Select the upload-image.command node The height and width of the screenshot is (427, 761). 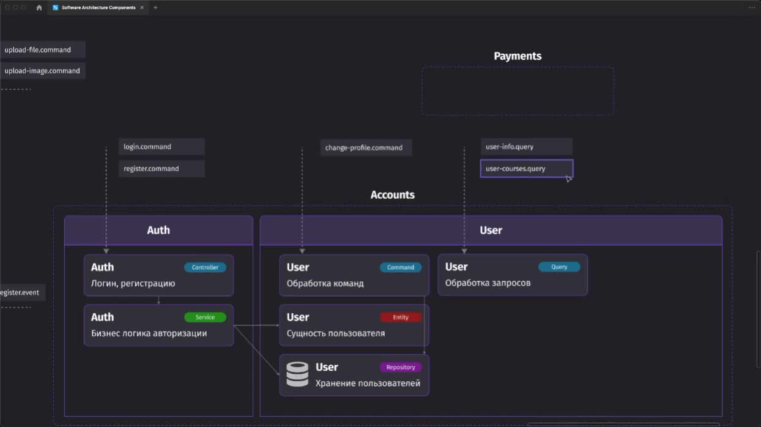point(43,71)
